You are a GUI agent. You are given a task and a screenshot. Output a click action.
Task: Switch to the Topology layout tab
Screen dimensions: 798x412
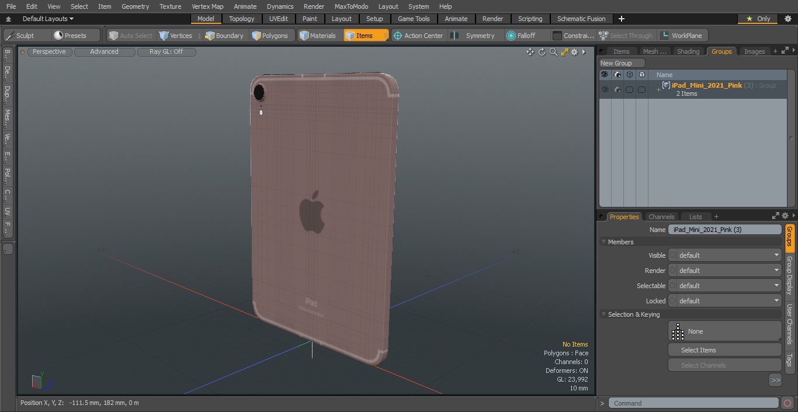242,19
